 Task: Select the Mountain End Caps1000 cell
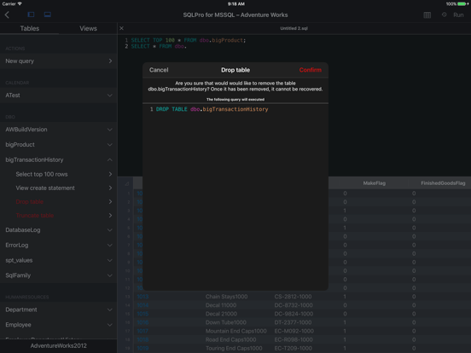tap(235, 331)
